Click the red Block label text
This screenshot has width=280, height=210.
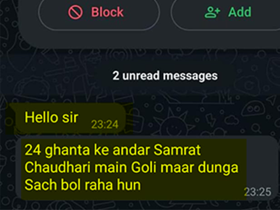click(107, 12)
